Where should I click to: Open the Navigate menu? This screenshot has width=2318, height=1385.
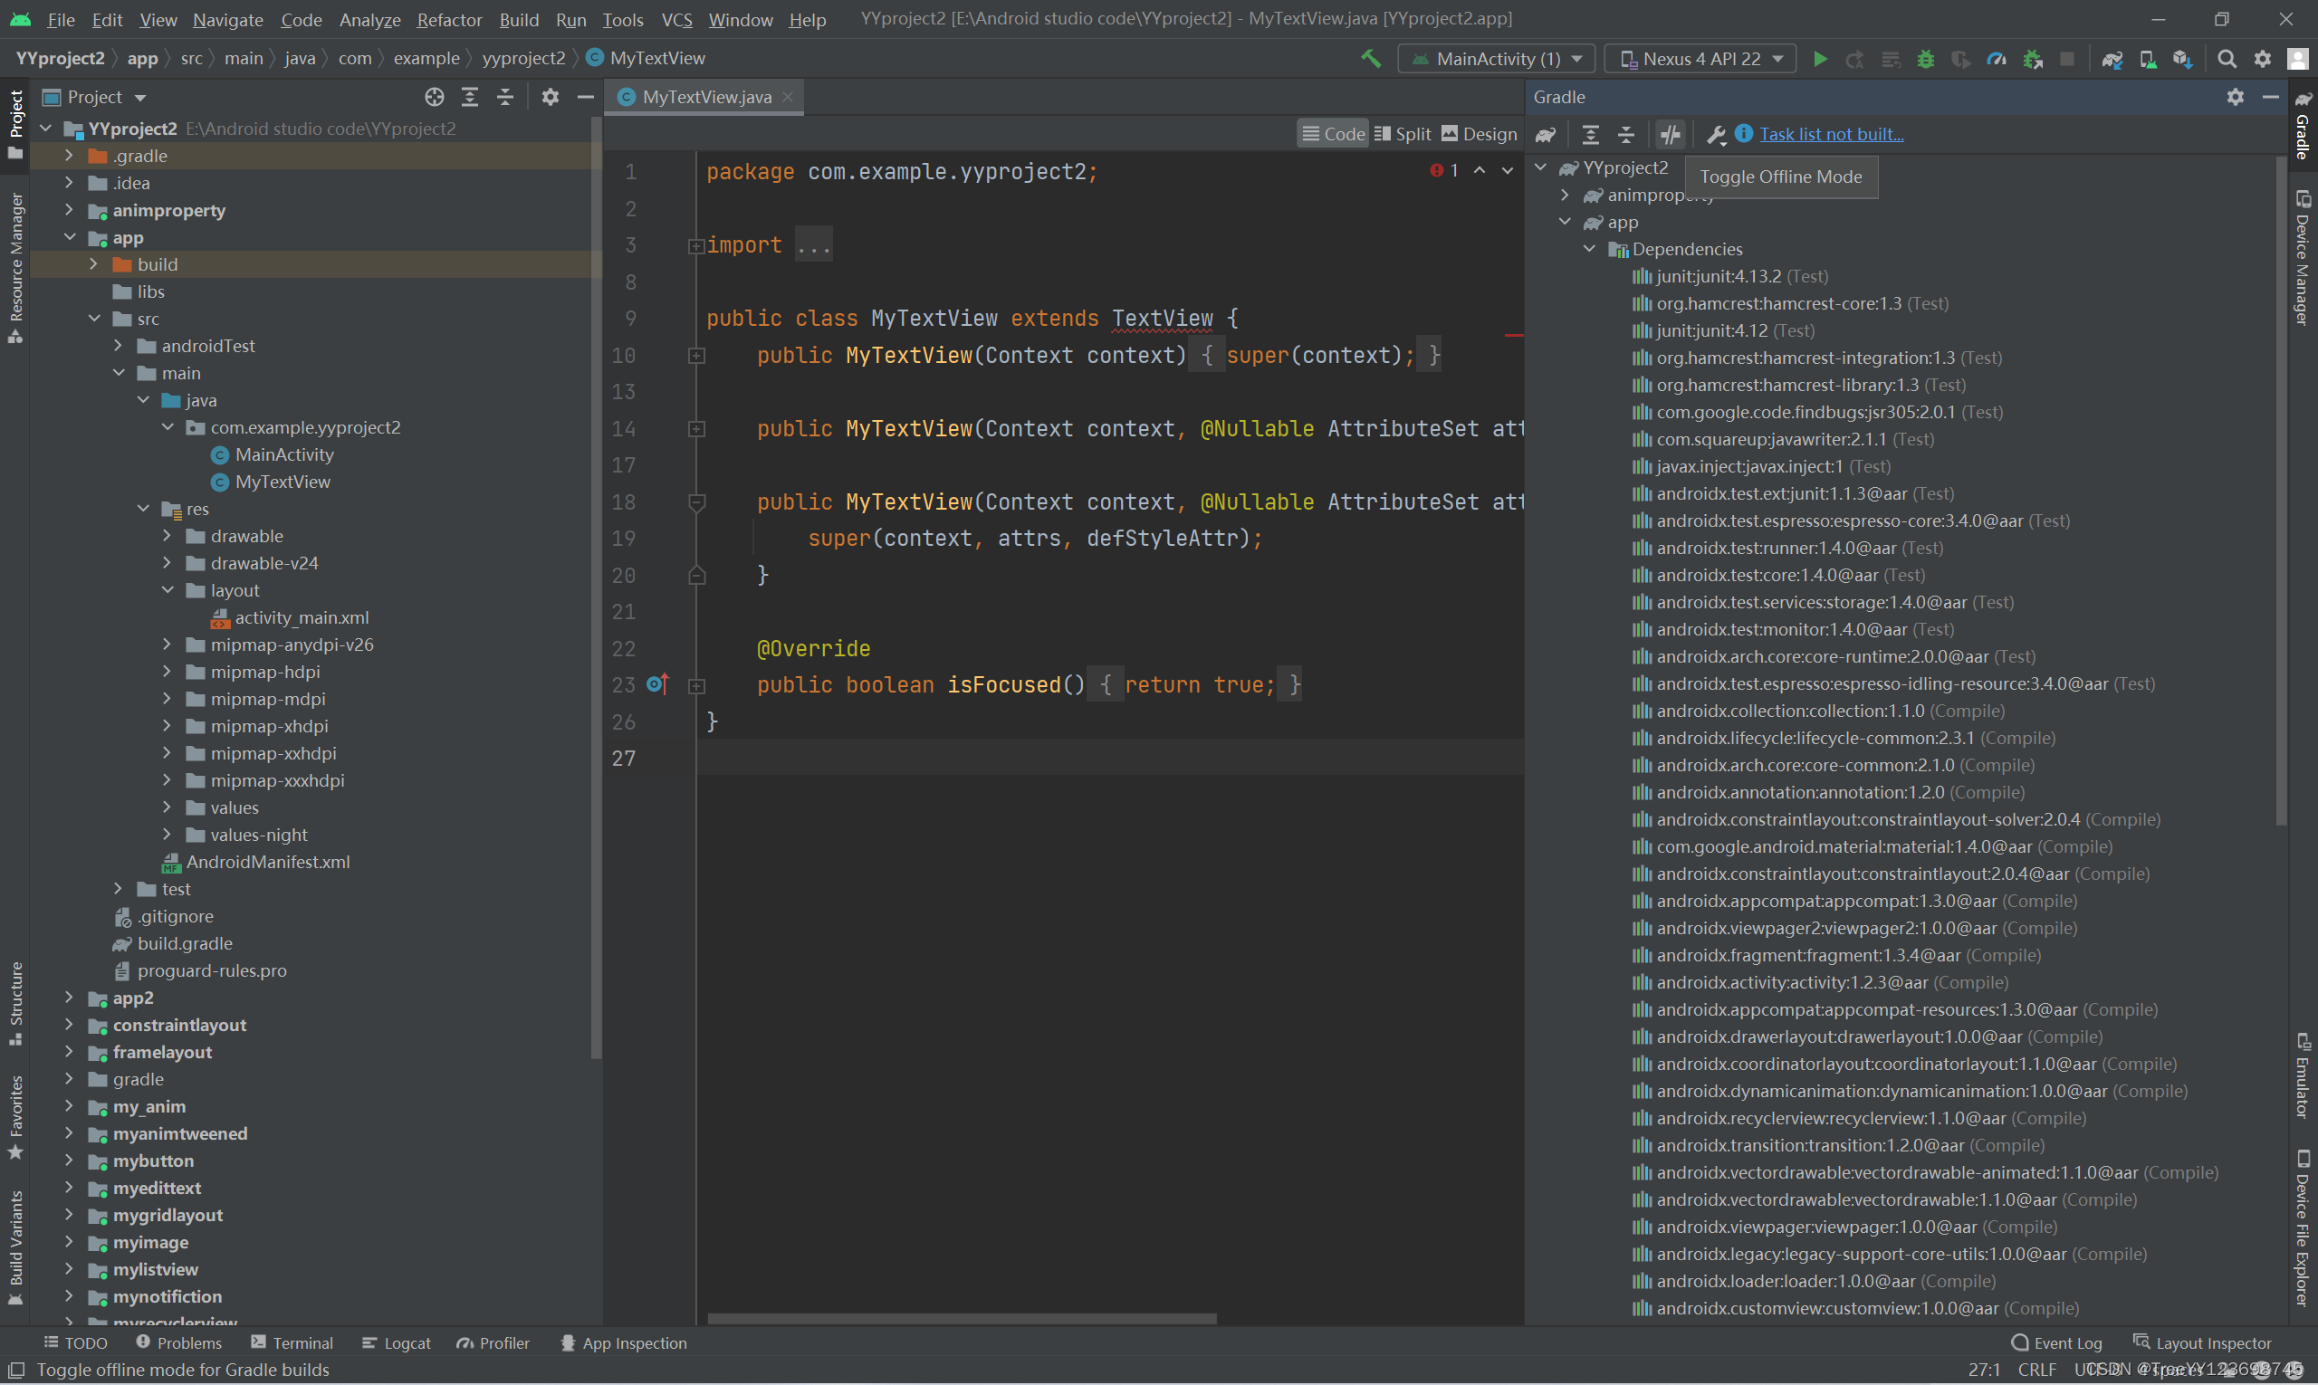click(228, 20)
